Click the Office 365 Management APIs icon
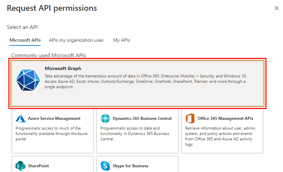283x172 pixels. tap(190, 118)
